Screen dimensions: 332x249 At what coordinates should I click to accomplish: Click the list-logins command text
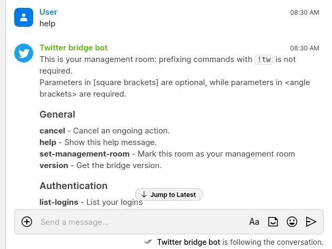[x=59, y=202]
